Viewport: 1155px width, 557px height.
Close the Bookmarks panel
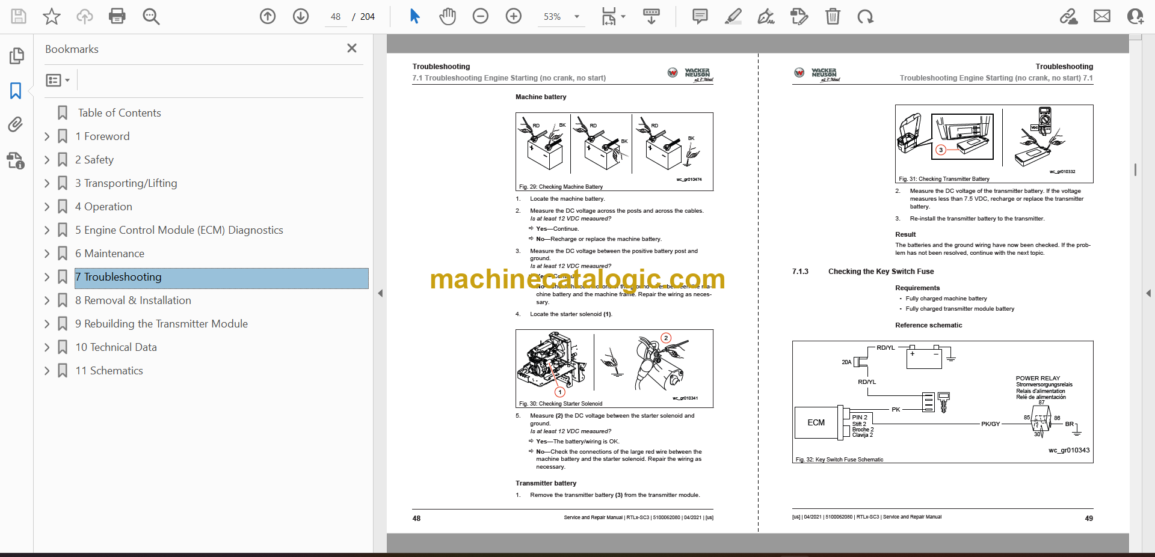pyautogui.click(x=352, y=48)
